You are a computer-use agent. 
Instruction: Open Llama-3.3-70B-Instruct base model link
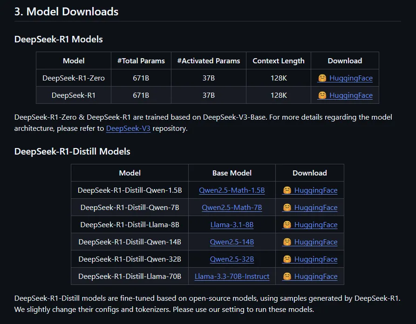click(232, 276)
